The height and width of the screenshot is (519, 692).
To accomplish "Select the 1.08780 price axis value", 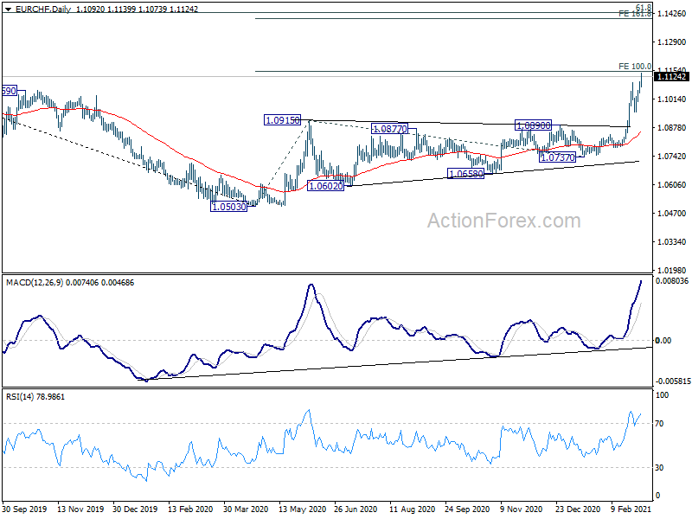I will pyautogui.click(x=672, y=127).
